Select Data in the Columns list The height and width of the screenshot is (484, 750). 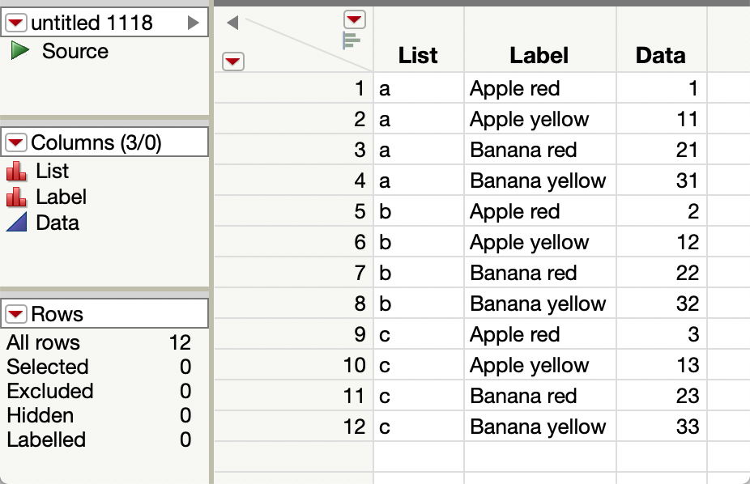click(58, 223)
